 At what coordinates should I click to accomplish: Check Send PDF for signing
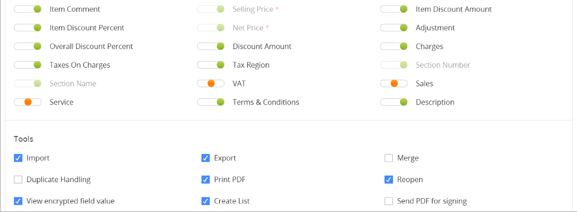tap(389, 201)
